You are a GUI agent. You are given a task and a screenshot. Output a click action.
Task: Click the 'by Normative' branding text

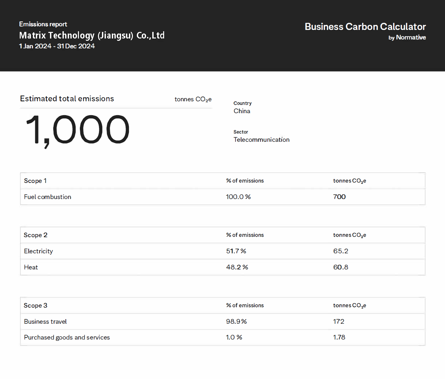407,38
